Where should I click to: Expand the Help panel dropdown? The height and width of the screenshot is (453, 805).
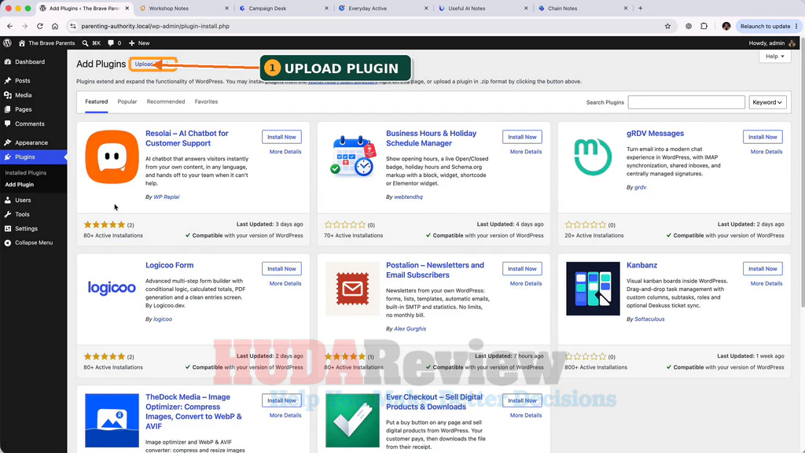pyautogui.click(x=774, y=57)
